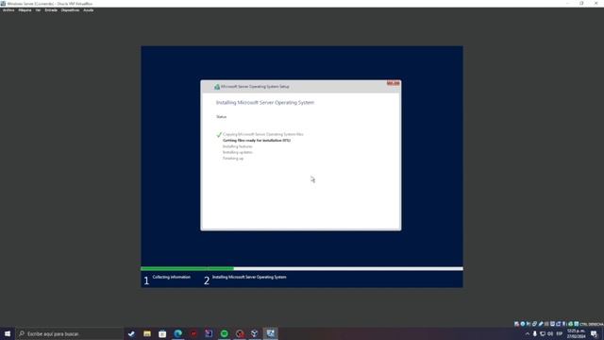Click the setup dialog title icon
This screenshot has width=604, height=340.
pyautogui.click(x=217, y=87)
